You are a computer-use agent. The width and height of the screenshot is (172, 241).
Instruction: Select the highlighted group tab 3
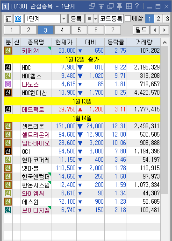point(45,30)
